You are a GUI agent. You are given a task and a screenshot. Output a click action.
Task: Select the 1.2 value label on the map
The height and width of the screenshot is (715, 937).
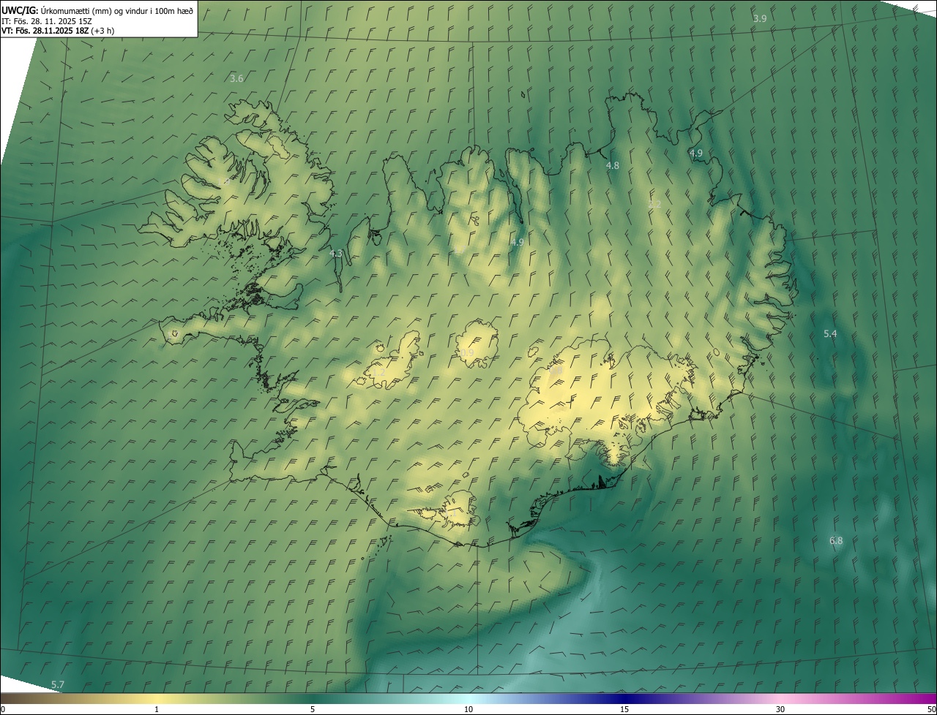tap(378, 373)
